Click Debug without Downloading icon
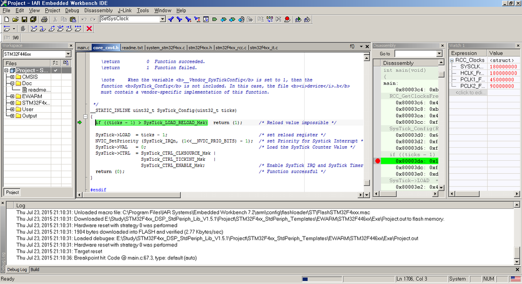This screenshot has height=284, width=522. tap(307, 20)
